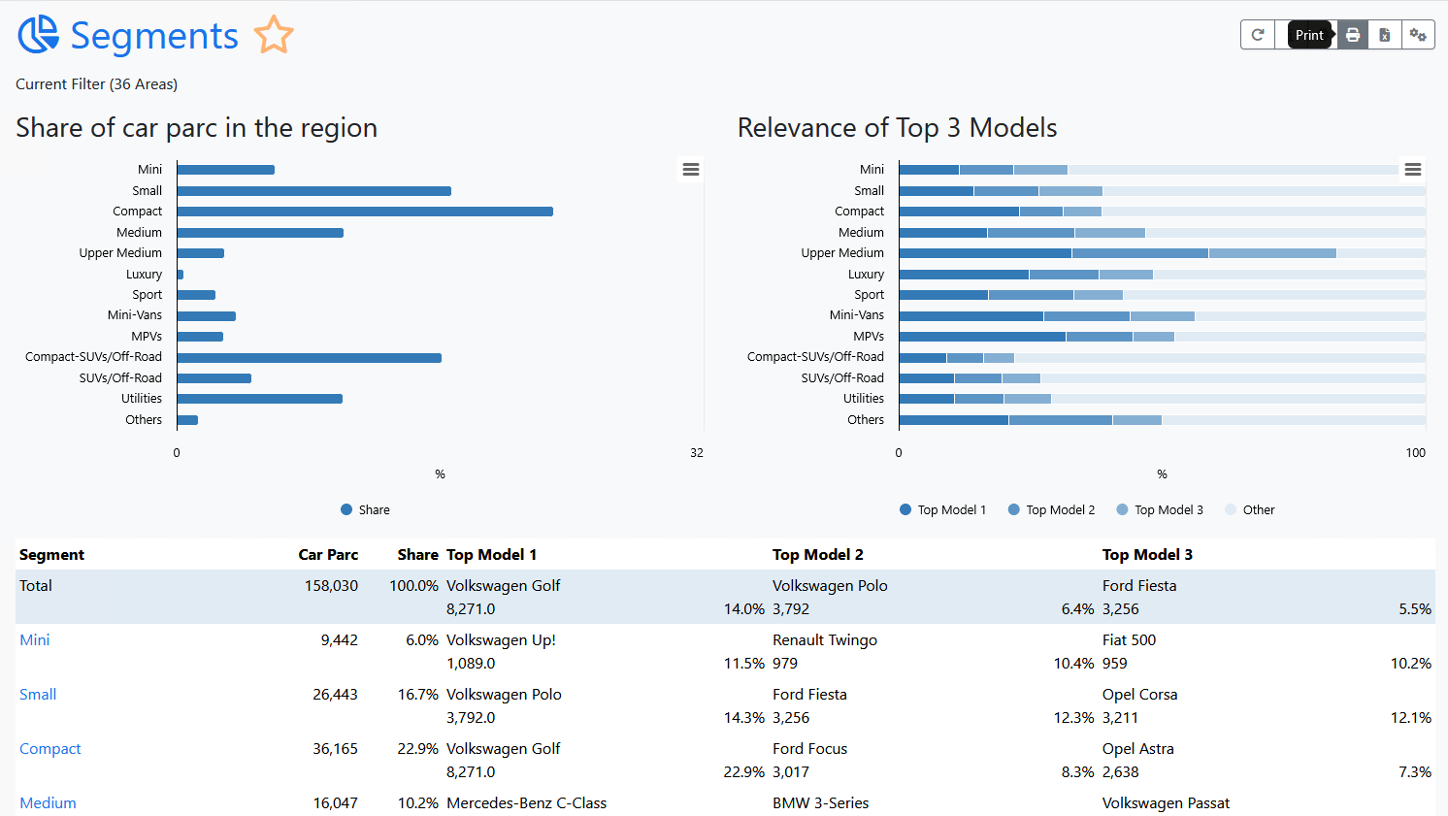Open the hamburger menu of the Top 3 Models chart
Viewport: 1448px width, 816px height.
coord(1413,170)
